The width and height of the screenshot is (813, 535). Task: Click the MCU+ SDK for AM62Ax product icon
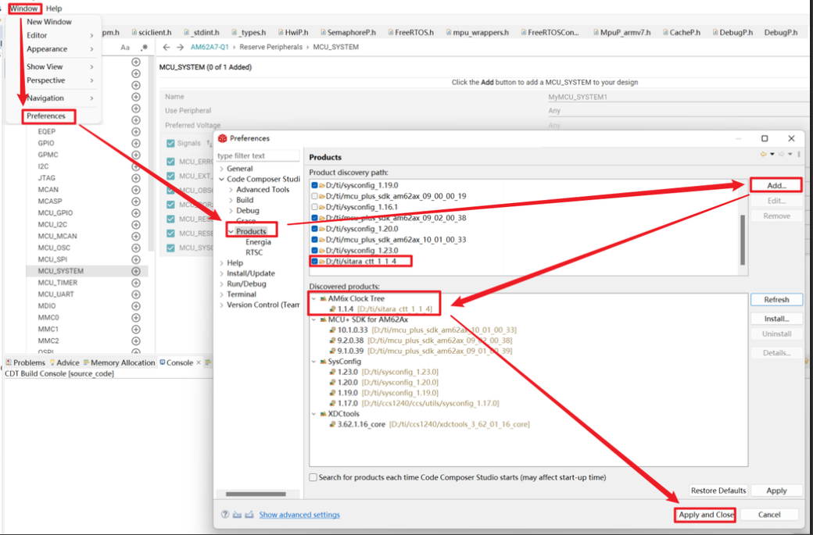[x=323, y=319]
